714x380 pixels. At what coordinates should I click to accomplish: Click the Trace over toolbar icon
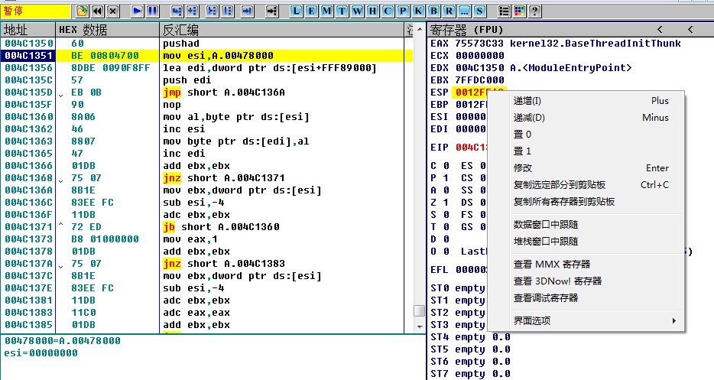[228, 11]
